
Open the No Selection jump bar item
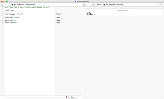click(30, 5)
